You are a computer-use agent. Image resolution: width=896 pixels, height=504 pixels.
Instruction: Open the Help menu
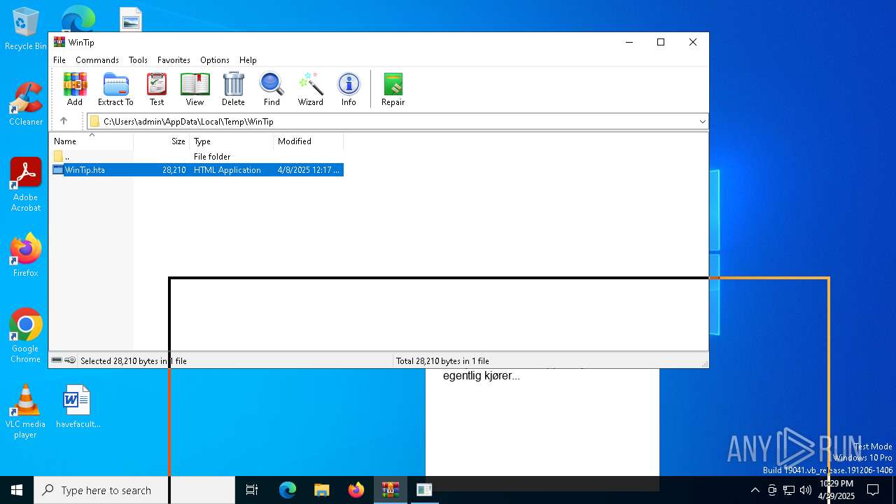248,60
